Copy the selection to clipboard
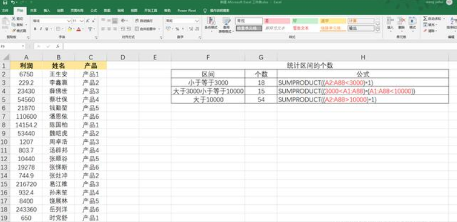The height and width of the screenshot is (222, 457). click(18, 25)
